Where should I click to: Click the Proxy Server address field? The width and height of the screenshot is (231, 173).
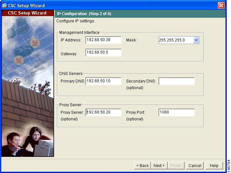(103, 112)
